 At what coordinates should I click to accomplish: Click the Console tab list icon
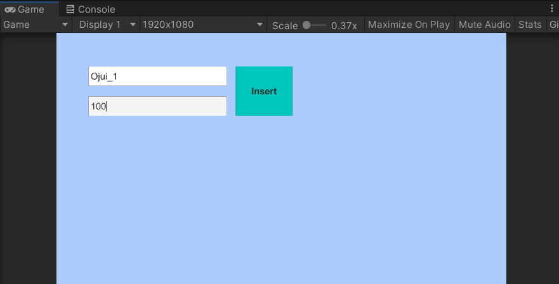click(x=70, y=9)
